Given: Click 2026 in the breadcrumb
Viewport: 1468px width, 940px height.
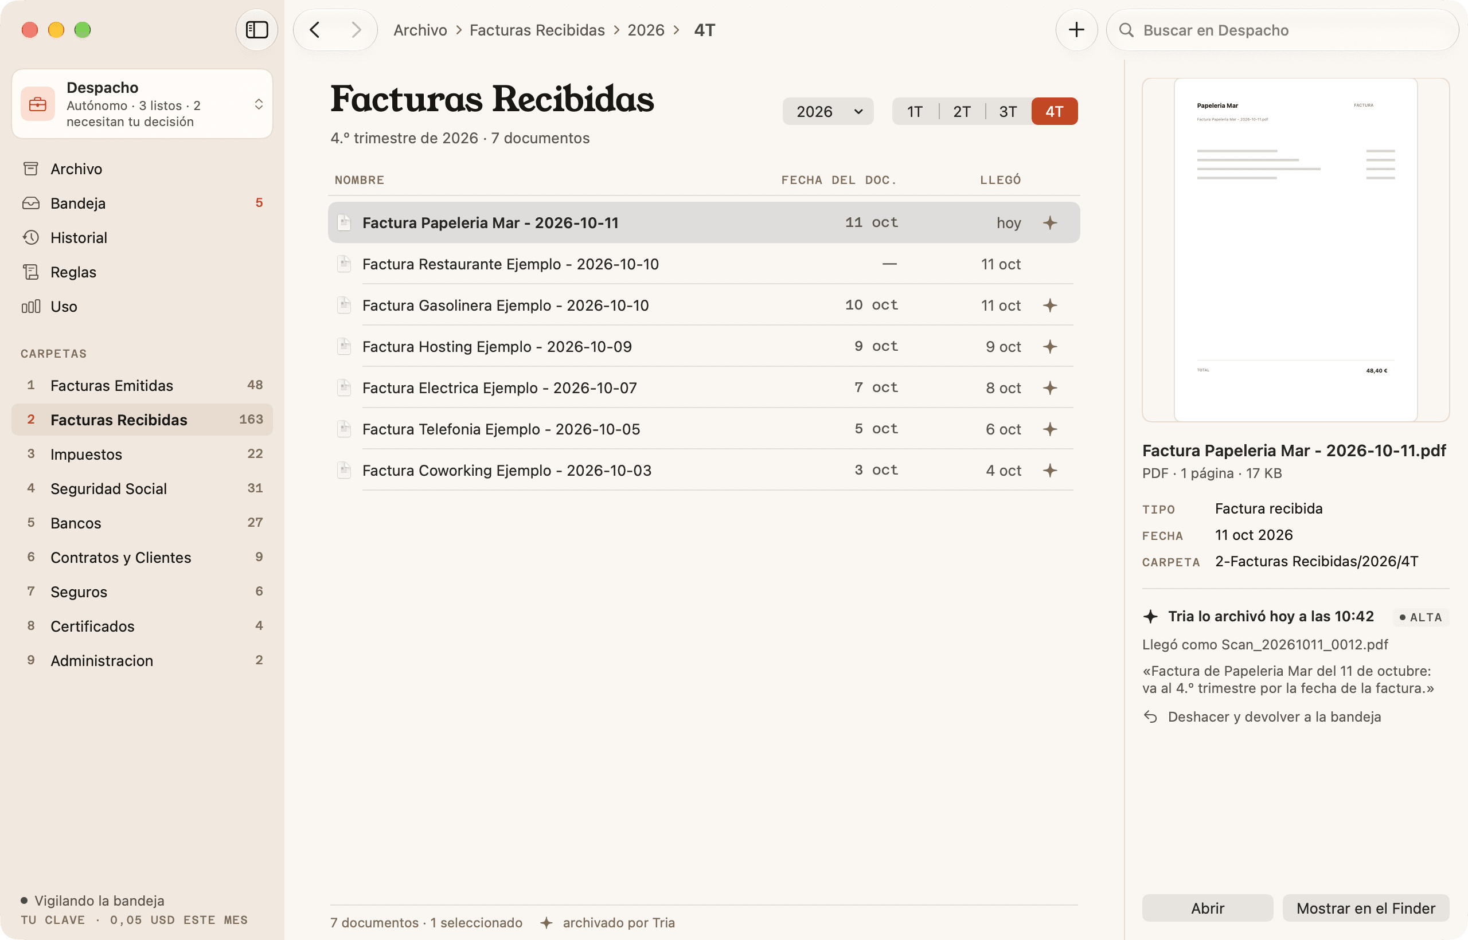Looking at the screenshot, I should (x=646, y=30).
